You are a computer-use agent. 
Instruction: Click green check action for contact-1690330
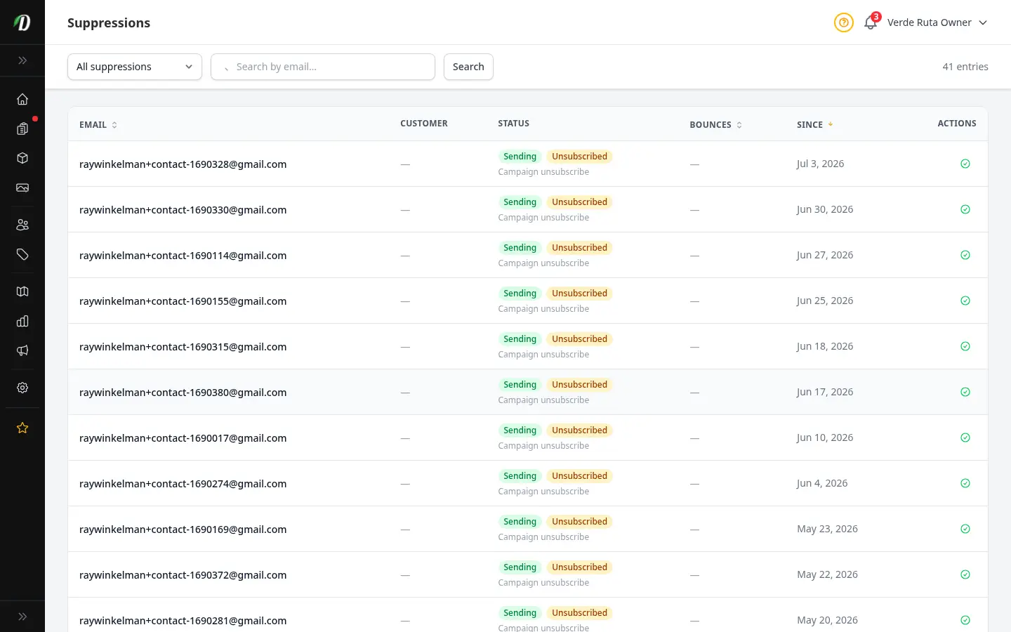pos(965,209)
